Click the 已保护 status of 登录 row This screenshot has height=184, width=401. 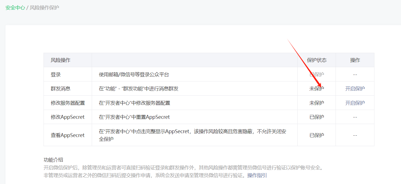pos(316,75)
